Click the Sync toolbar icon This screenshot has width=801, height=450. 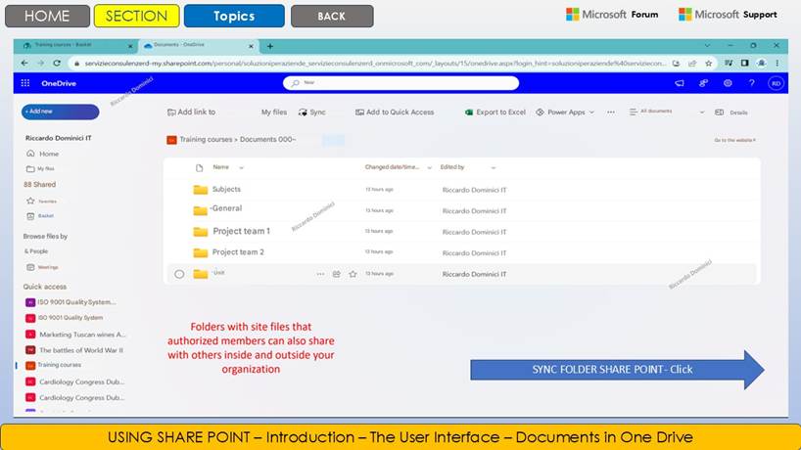[x=303, y=112]
